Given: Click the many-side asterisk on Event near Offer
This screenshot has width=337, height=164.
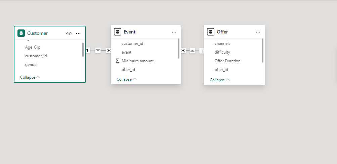Looking at the screenshot, I should point(183,51).
